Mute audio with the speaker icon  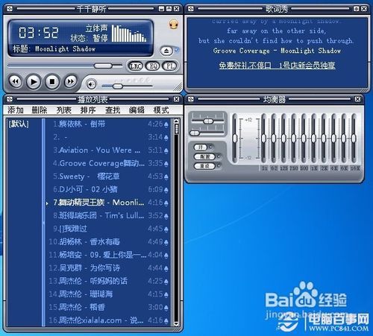tap(91, 84)
